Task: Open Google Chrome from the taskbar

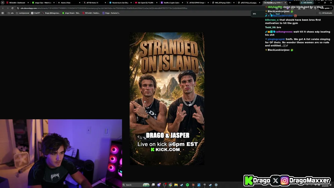Action: pos(170,185)
